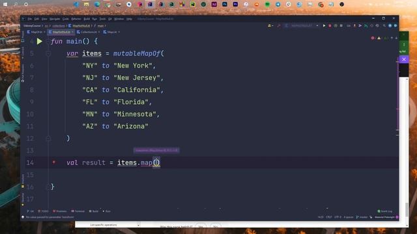Click status bar notification icon at left

pyautogui.click(x=23, y=217)
